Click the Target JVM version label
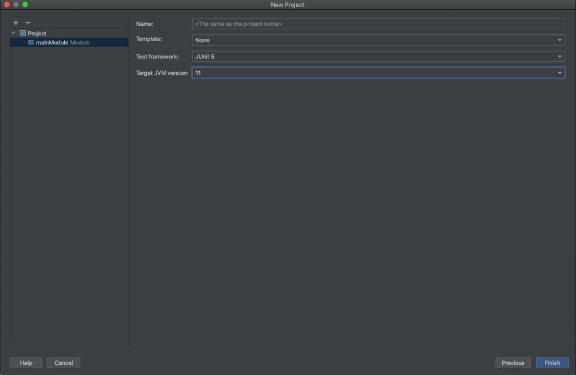 [x=162, y=73]
